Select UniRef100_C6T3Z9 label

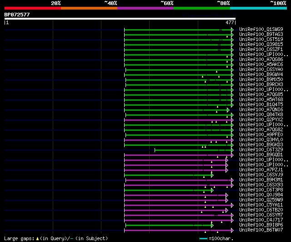click(261, 150)
